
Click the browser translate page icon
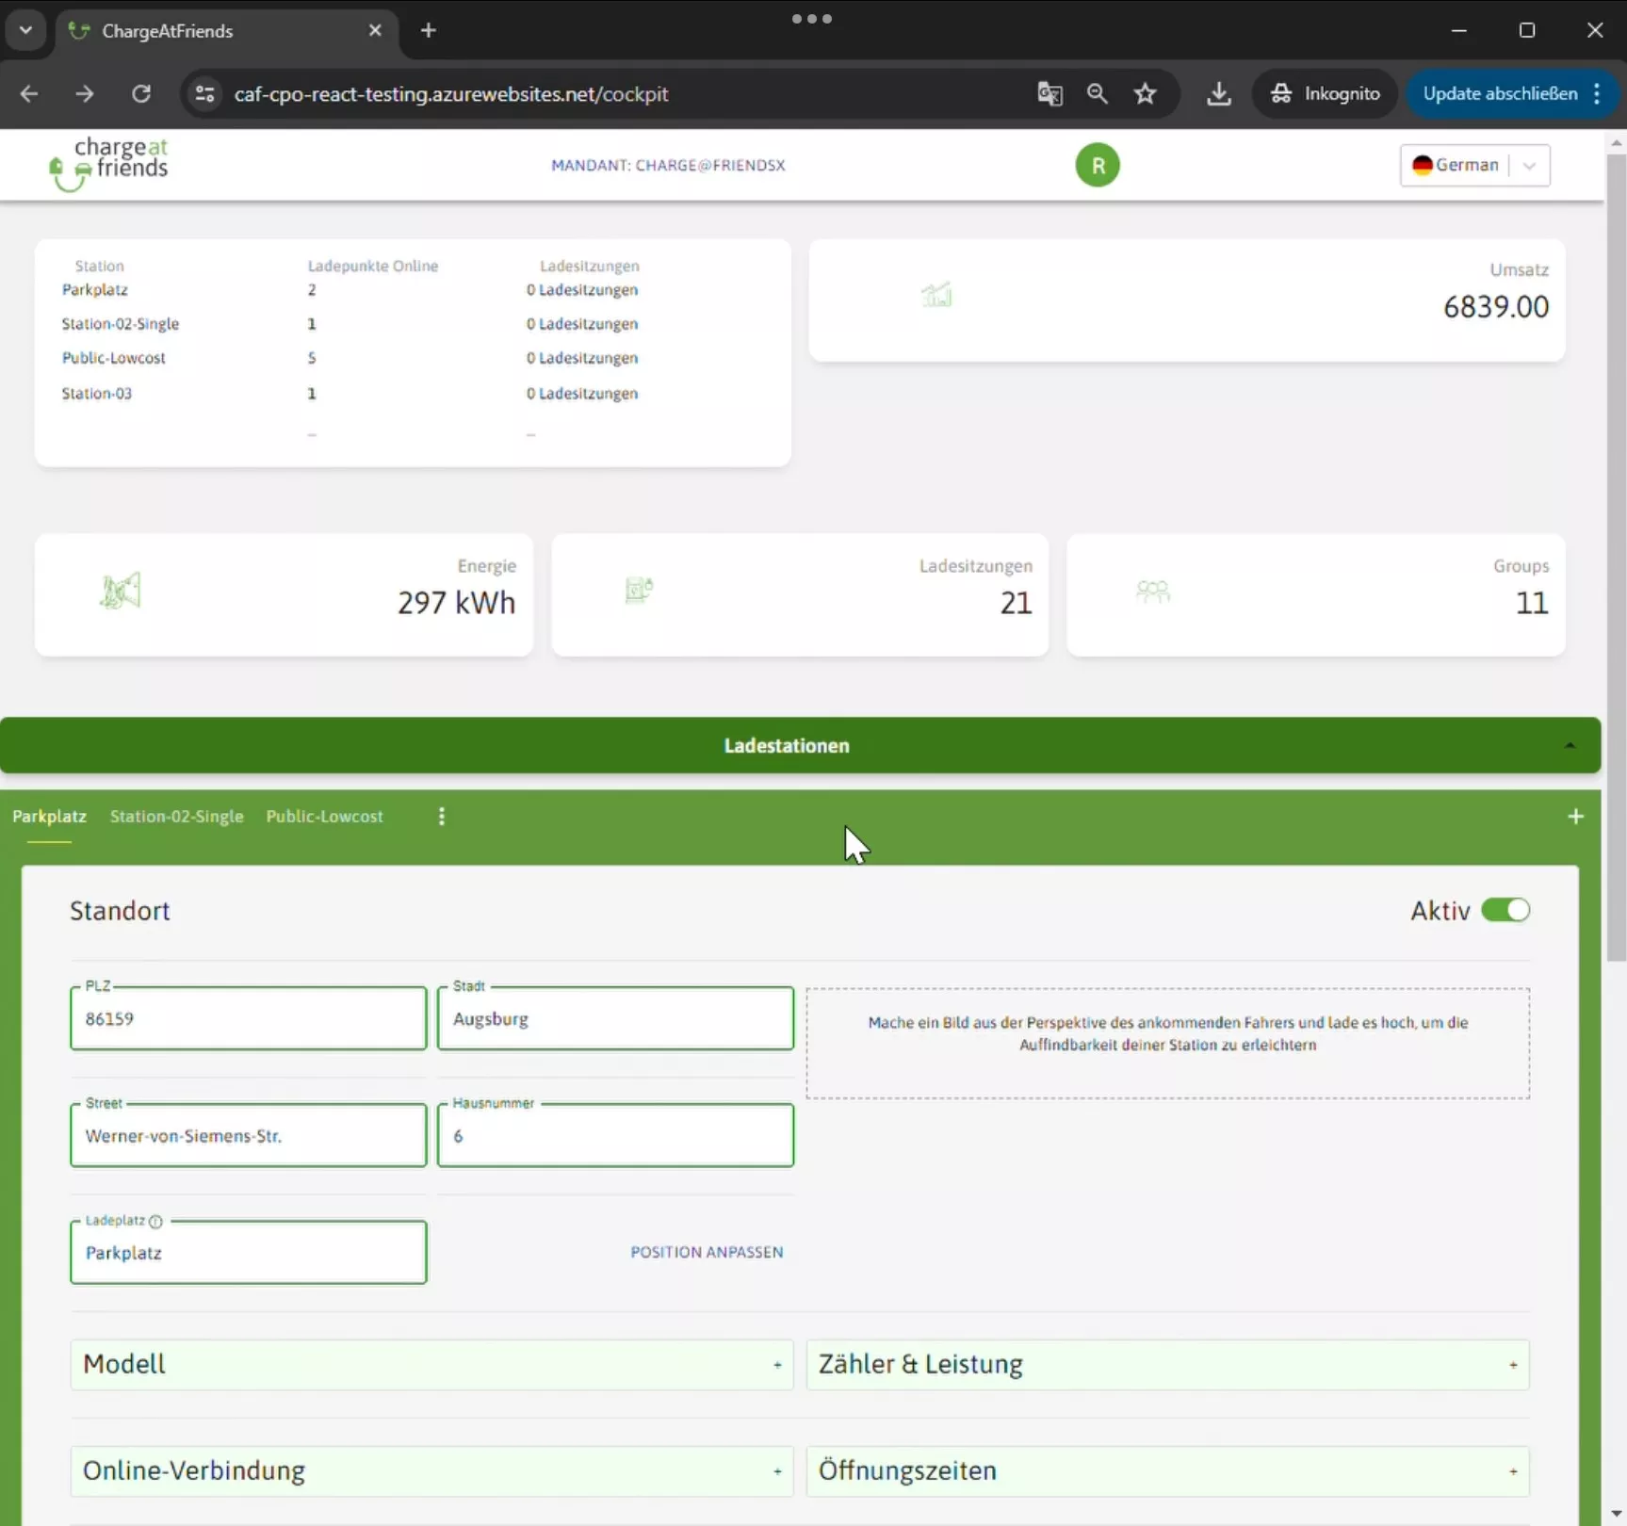click(x=1049, y=94)
